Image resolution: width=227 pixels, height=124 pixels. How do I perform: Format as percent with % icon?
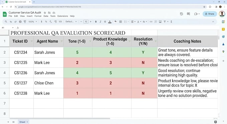pos(46,22)
